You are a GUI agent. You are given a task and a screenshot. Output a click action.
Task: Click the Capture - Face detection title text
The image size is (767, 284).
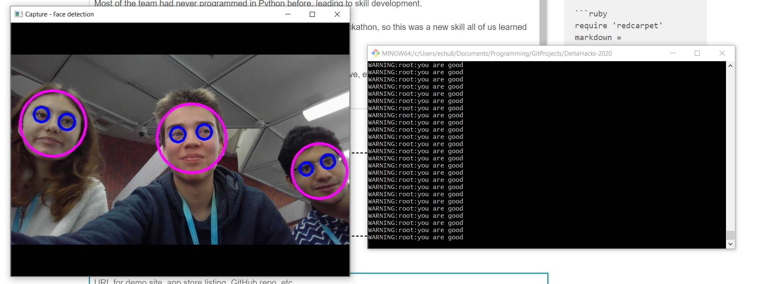point(60,14)
